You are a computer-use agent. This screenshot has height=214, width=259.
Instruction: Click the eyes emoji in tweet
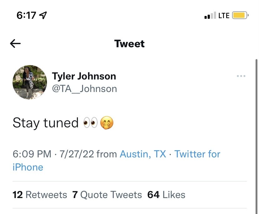point(90,123)
